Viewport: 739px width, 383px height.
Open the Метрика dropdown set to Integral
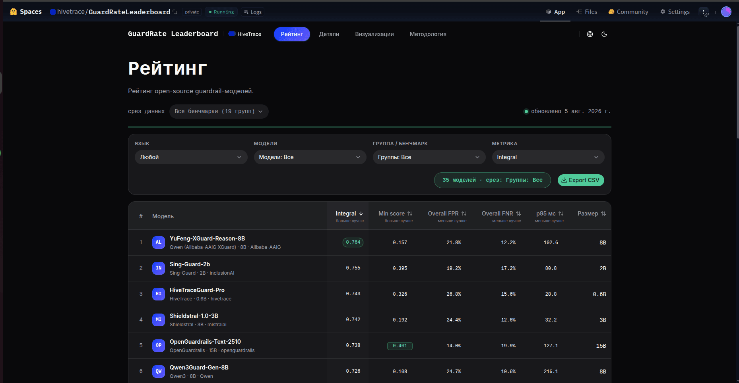[548, 157]
